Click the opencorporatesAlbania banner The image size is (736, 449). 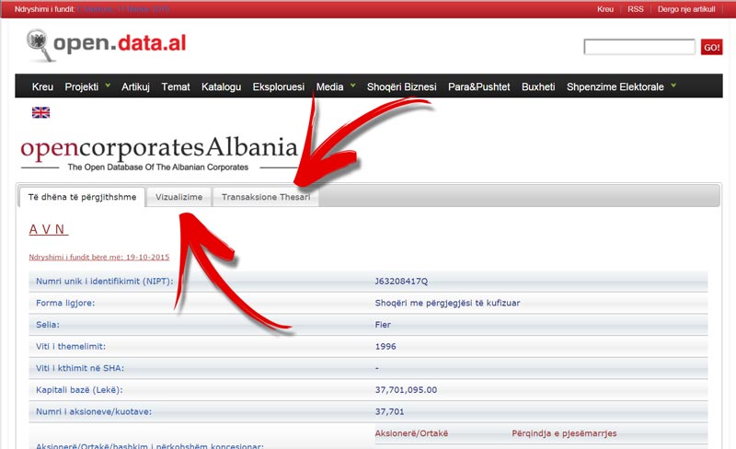coord(159,153)
